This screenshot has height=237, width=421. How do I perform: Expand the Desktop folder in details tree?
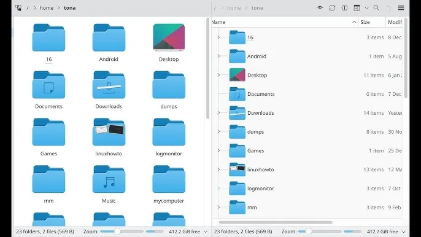[218, 75]
